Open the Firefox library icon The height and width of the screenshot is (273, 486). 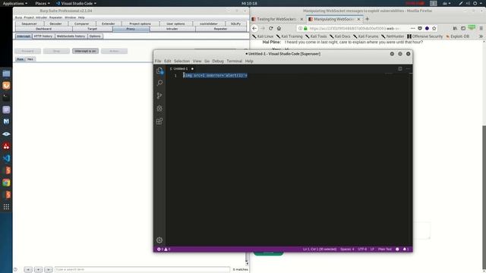click(x=455, y=28)
